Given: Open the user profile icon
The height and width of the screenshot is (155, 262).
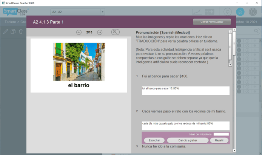Looking at the screenshot, I should 253,12.
